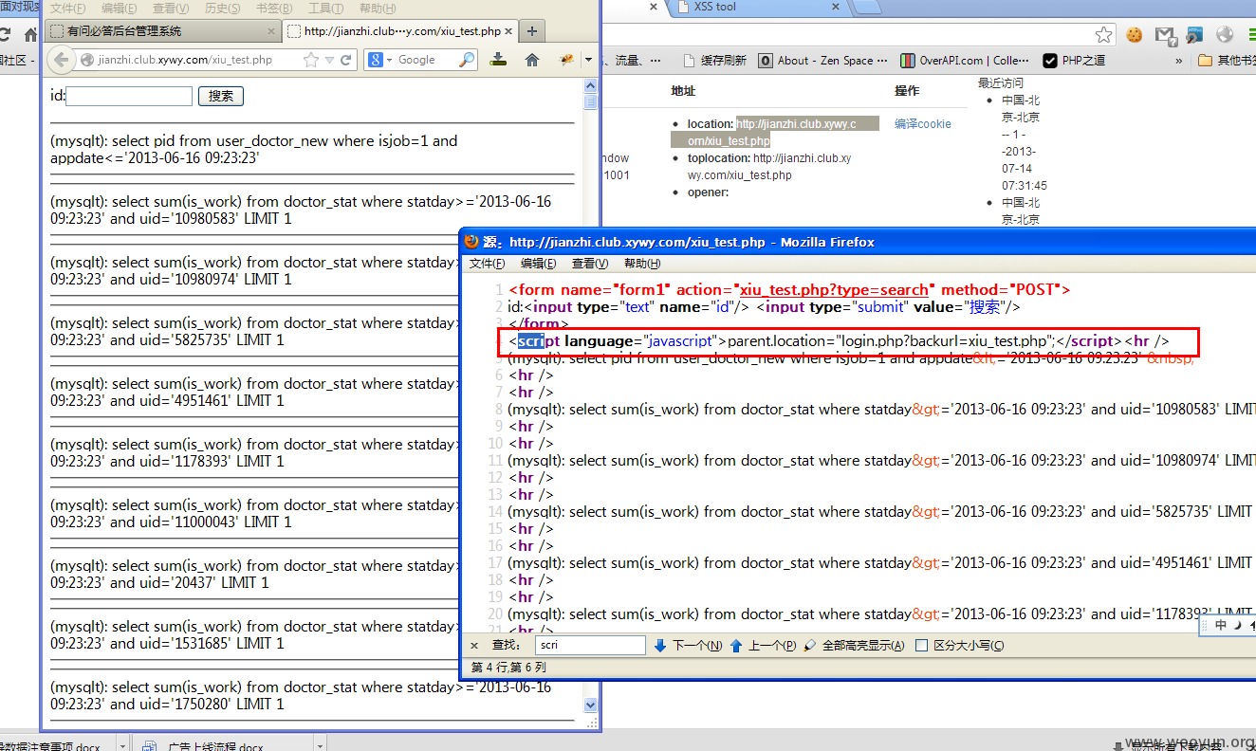Click the input method 中 indicator
Viewport: 1256px width, 751px height.
[1220, 625]
